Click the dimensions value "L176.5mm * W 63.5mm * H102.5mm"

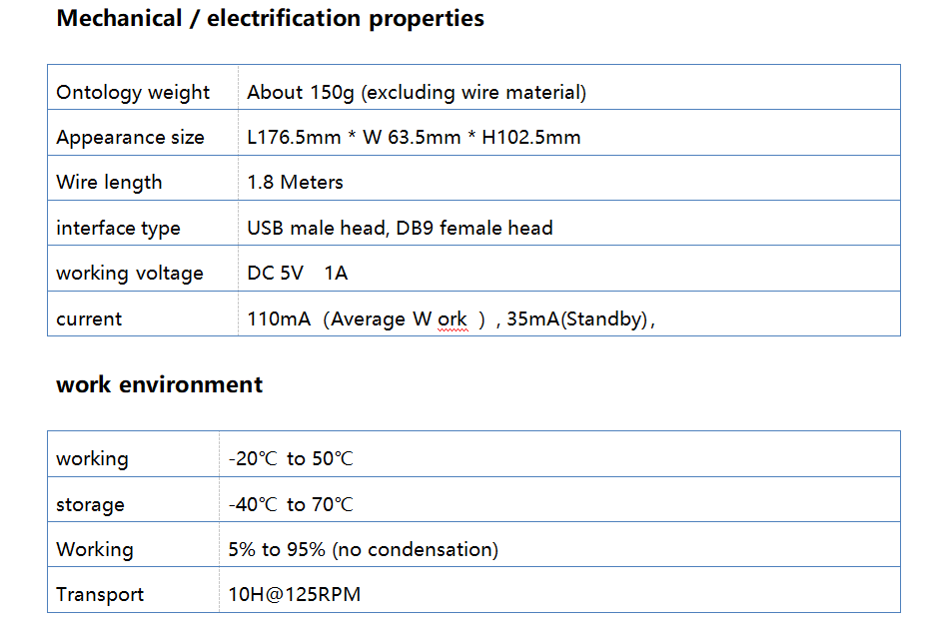pos(414,138)
